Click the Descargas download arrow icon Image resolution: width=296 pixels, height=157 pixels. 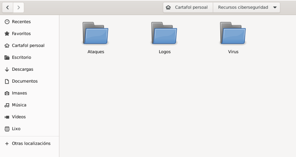tap(7, 69)
